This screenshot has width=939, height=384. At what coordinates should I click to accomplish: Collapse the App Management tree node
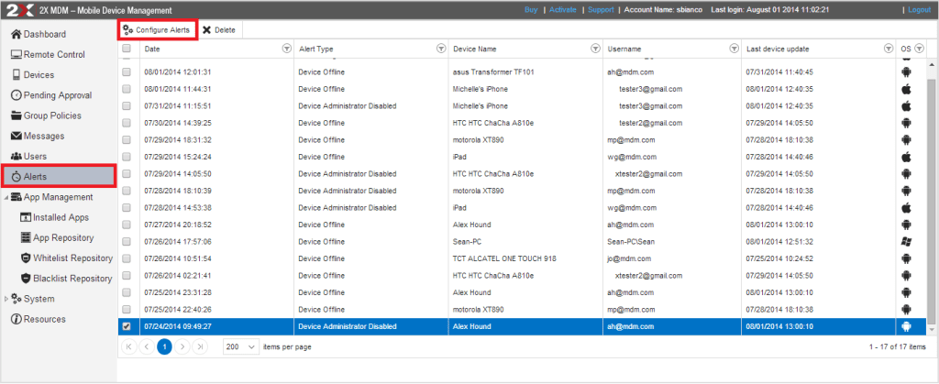point(6,197)
